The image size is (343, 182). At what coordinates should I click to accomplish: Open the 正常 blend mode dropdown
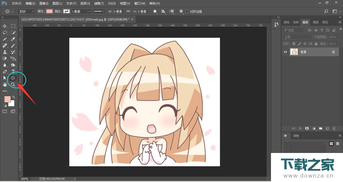click(297, 37)
